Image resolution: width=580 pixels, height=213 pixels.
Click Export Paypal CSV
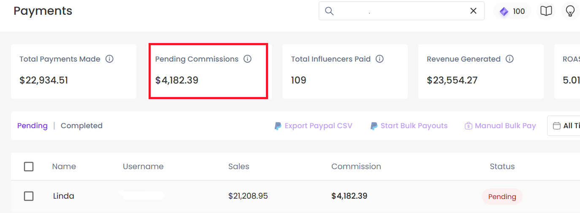point(313,126)
